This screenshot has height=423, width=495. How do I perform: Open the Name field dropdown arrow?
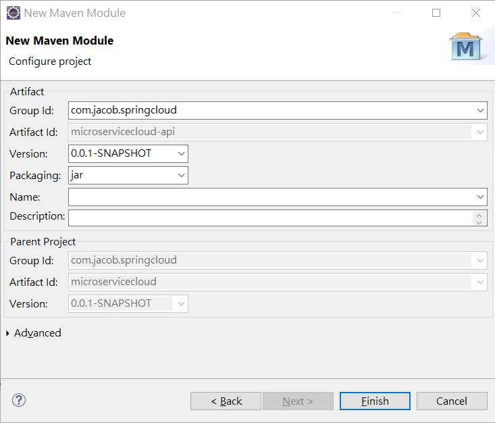(480, 197)
